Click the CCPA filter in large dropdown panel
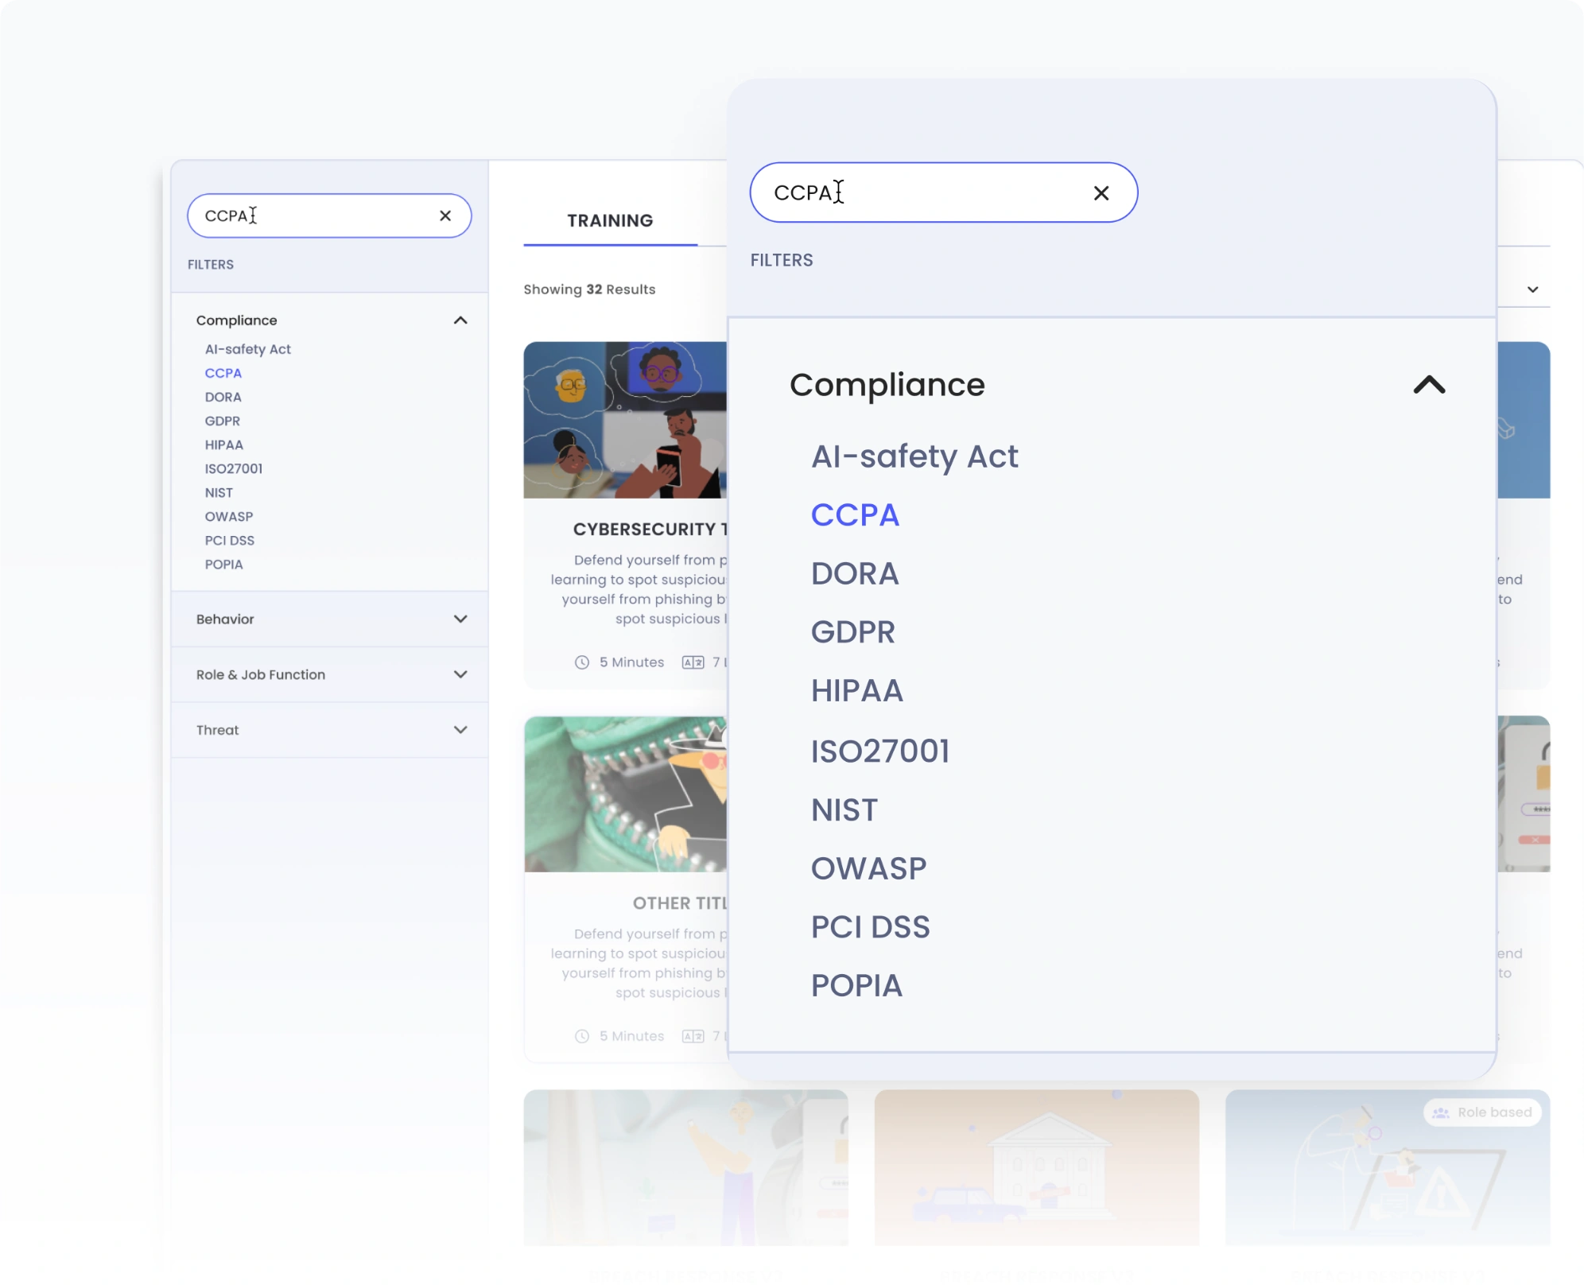Viewport: 1584px width, 1285px height. (x=855, y=514)
